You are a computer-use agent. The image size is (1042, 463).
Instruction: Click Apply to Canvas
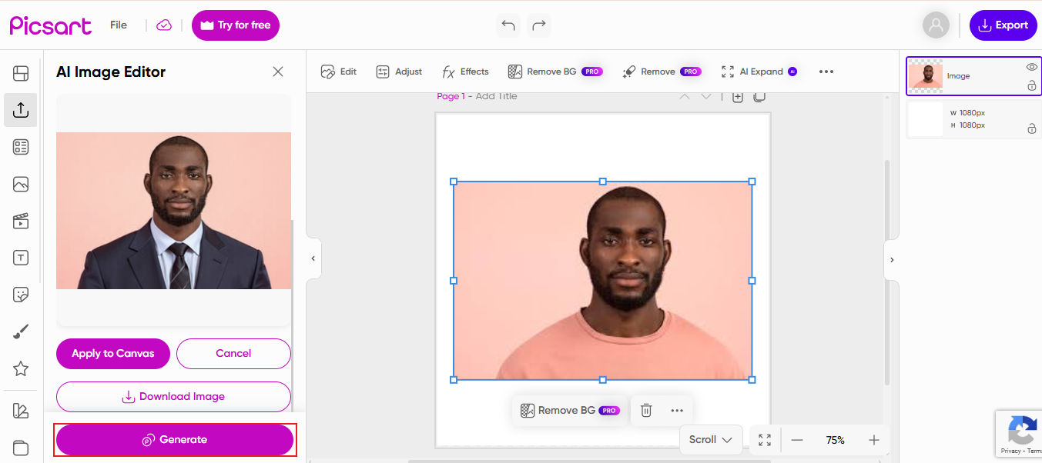pyautogui.click(x=113, y=354)
